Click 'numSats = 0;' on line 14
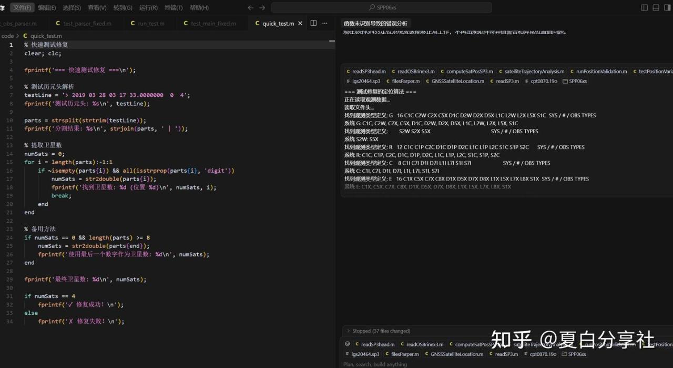The image size is (673, 368). pyautogui.click(x=44, y=154)
